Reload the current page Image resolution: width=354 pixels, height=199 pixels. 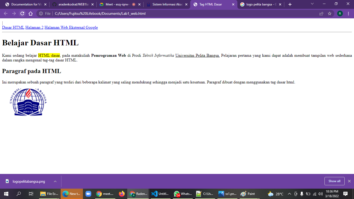click(22, 13)
